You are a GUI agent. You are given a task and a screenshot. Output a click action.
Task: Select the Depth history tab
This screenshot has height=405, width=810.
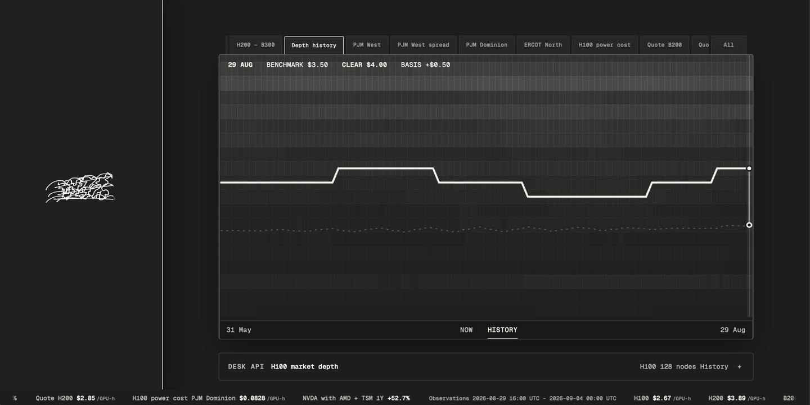(314, 45)
